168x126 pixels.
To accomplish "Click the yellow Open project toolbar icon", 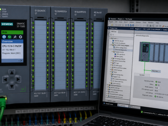I will tap(112, 25).
